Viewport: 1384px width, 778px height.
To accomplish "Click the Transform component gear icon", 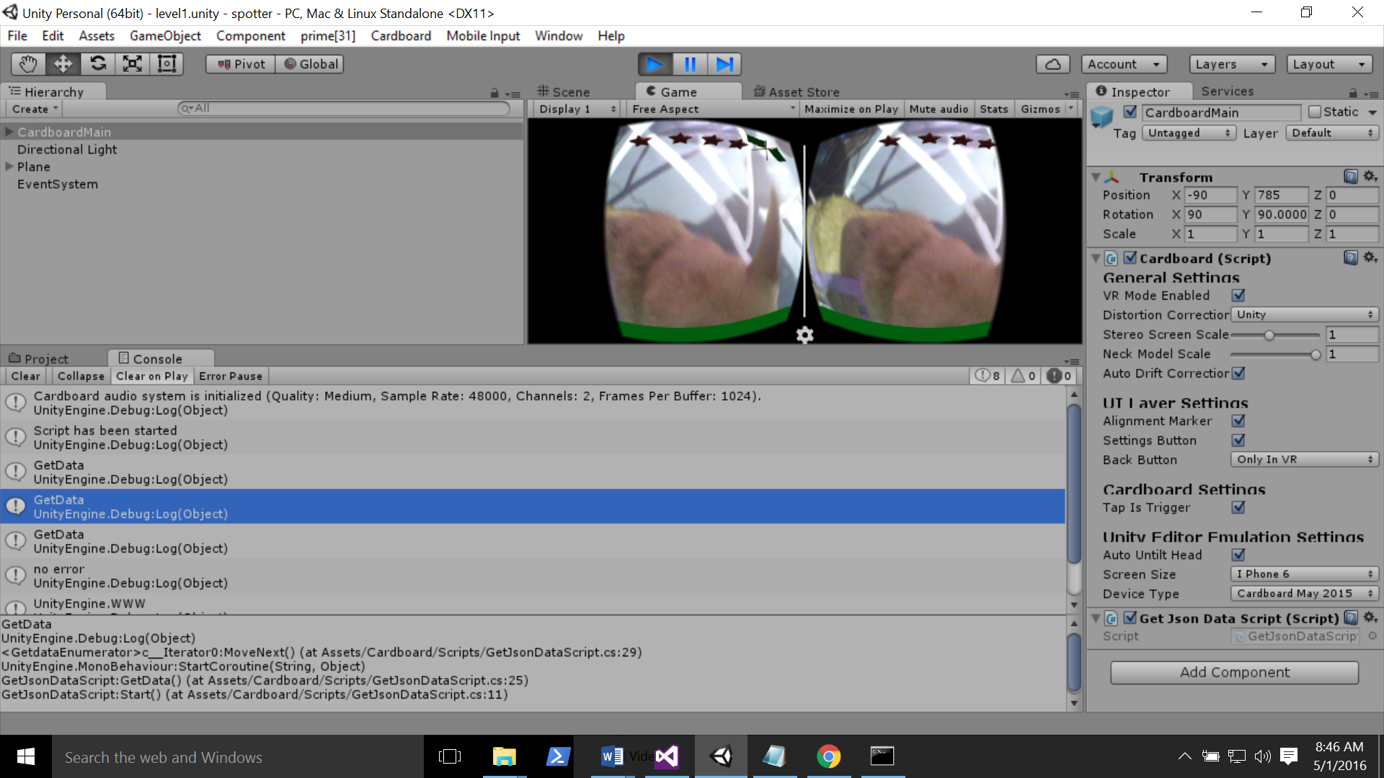I will [x=1370, y=176].
